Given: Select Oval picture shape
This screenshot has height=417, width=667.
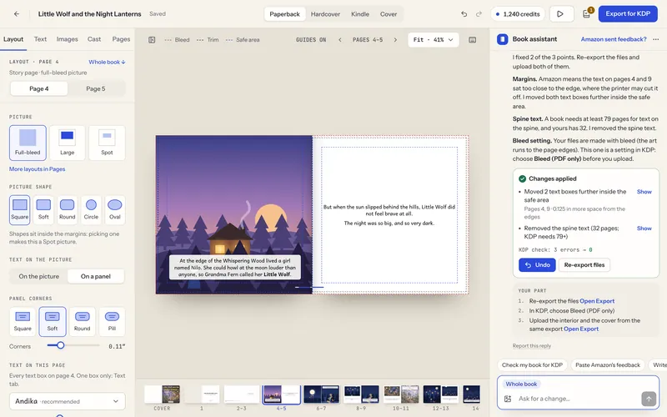Looking at the screenshot, I should (115, 210).
